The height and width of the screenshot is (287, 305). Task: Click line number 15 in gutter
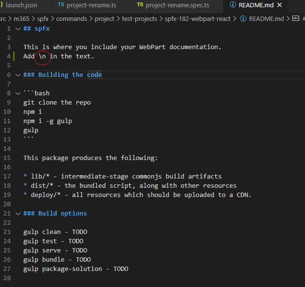click(7, 158)
